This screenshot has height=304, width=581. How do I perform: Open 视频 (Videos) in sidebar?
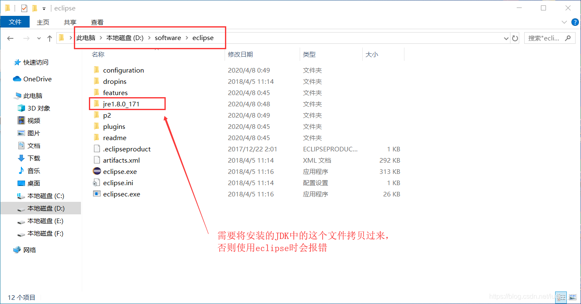click(29, 121)
